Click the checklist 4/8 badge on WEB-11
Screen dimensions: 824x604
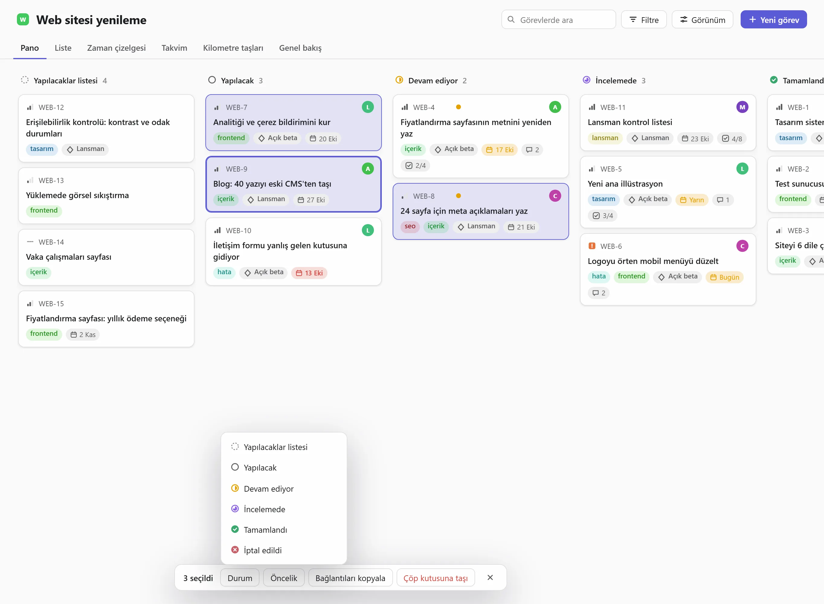tap(732, 139)
